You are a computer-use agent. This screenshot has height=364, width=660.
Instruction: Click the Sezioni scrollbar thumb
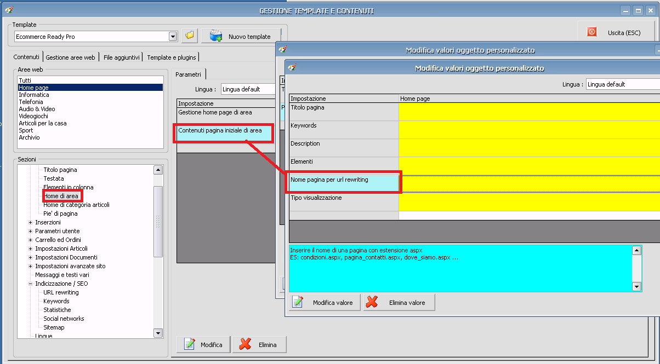click(x=158, y=221)
